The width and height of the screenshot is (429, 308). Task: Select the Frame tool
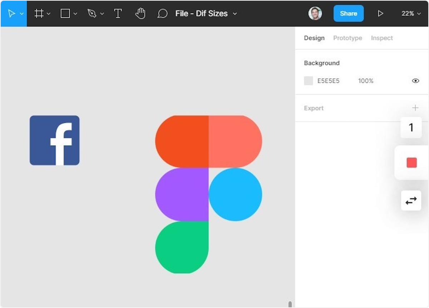point(39,14)
